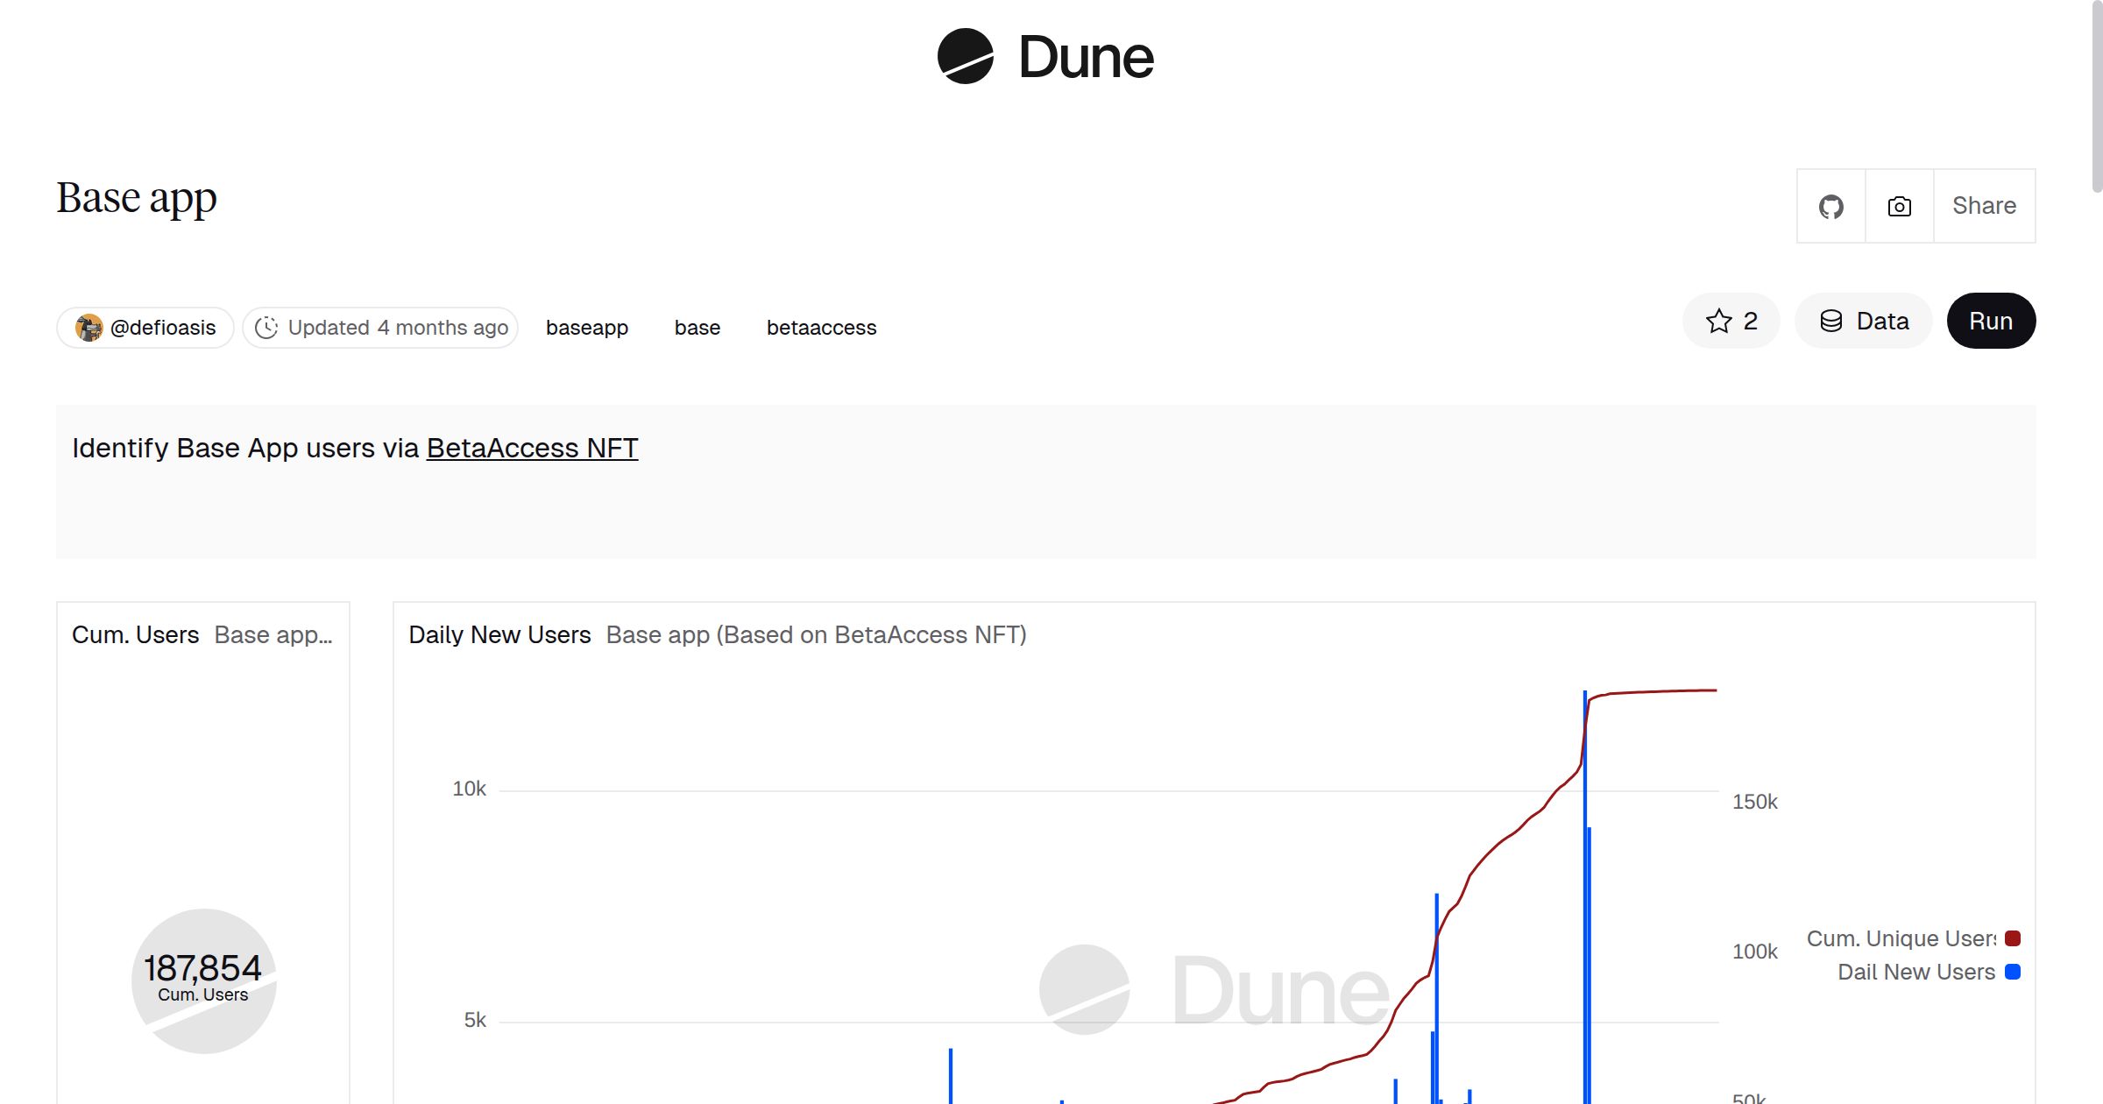Screen dimensions: 2103x1104
Task: Select the betaaccess tag
Action: tap(821, 327)
